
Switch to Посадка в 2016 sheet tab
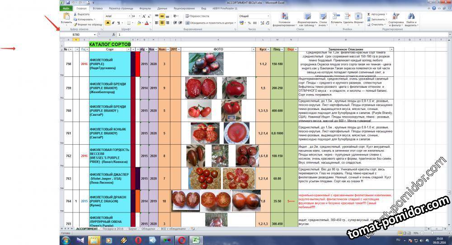113,229
